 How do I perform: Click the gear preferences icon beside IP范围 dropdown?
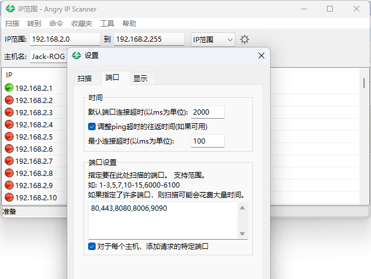[245, 39]
